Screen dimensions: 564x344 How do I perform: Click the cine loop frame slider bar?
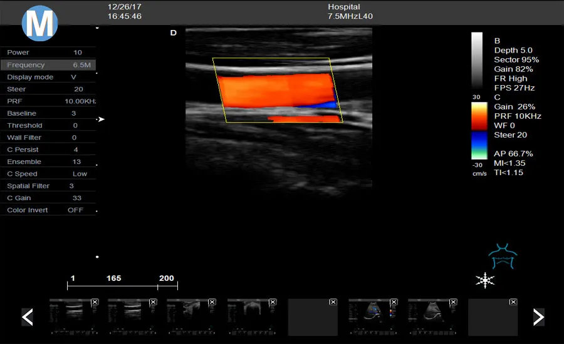tap(122, 286)
